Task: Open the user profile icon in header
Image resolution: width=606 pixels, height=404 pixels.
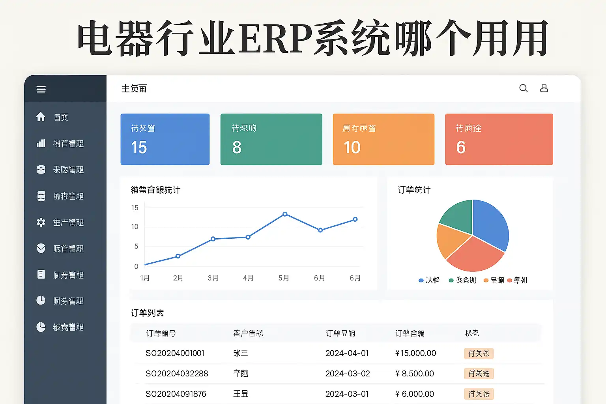Action: coord(544,88)
